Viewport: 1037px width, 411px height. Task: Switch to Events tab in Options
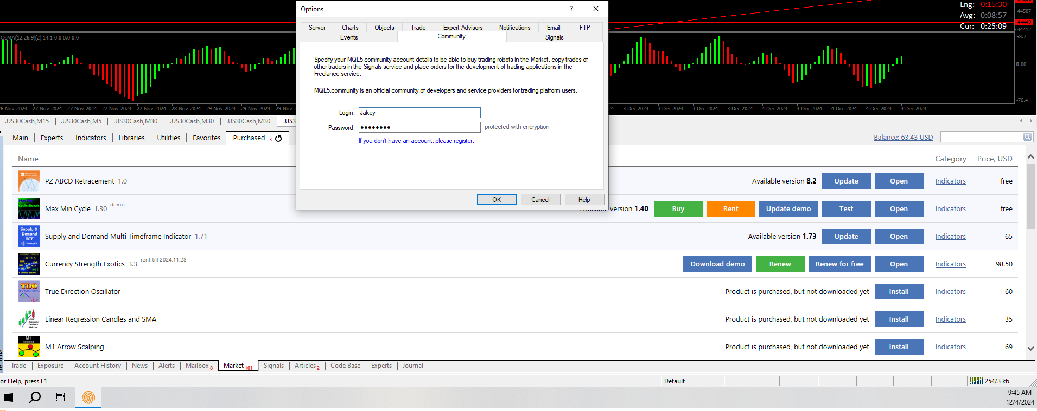349,37
